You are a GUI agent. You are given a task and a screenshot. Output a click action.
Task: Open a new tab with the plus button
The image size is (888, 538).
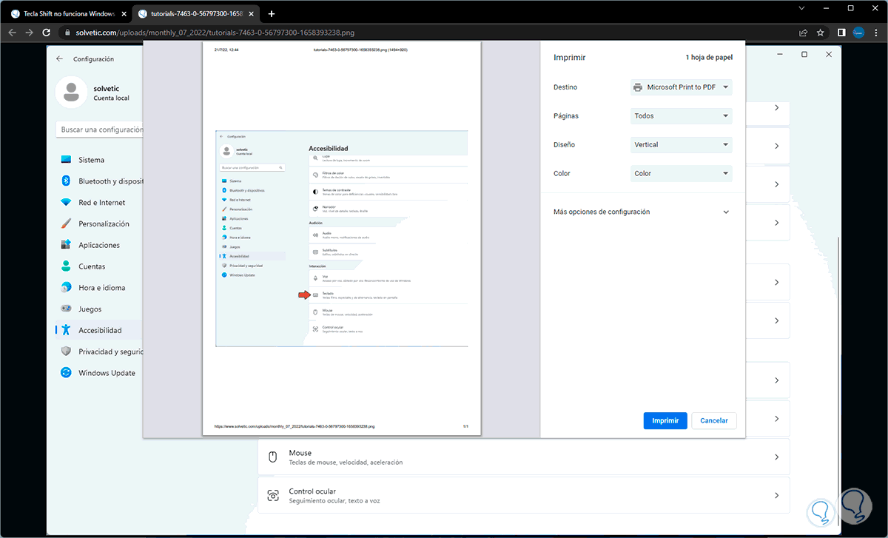tap(272, 13)
